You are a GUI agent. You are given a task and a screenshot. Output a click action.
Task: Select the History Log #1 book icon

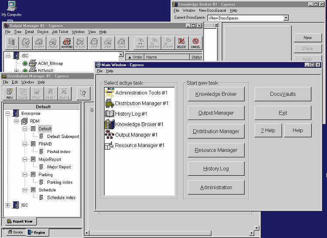click(109, 114)
